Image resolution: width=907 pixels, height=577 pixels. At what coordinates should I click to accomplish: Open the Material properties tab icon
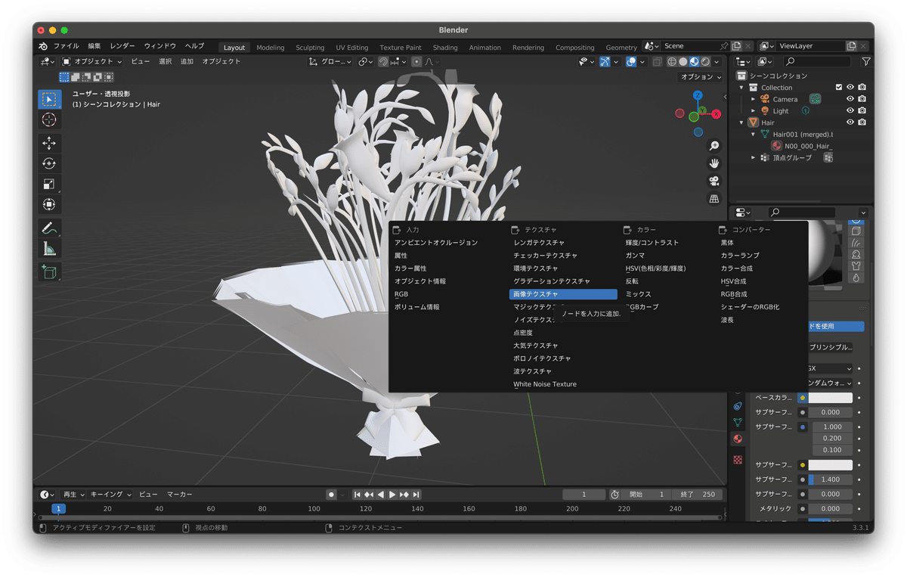coord(738,439)
